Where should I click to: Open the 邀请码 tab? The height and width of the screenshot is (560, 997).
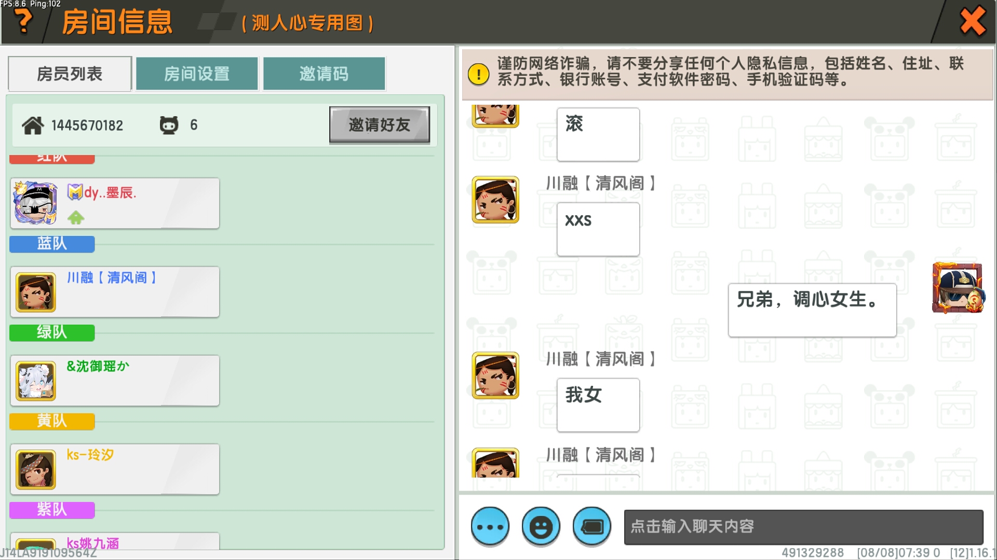(x=324, y=74)
